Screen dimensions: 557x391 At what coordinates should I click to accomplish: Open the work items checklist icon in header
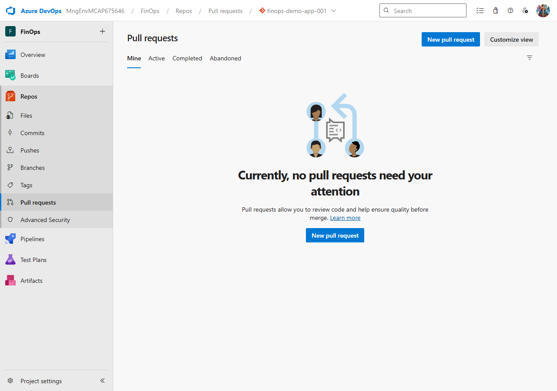click(x=480, y=11)
